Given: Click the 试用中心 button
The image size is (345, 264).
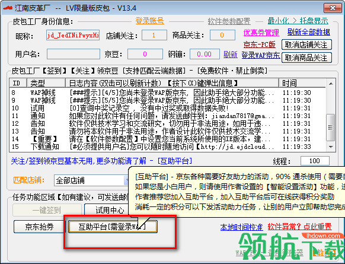Looking at the screenshot, I should tap(107, 210).
